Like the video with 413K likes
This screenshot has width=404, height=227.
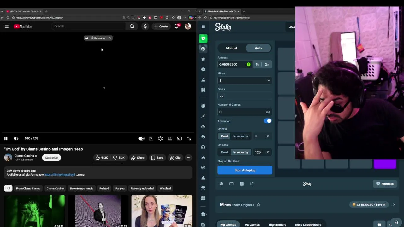coord(102,158)
